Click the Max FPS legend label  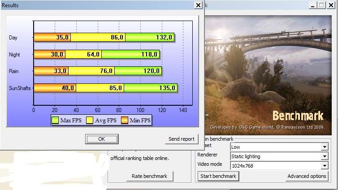coord(71,120)
